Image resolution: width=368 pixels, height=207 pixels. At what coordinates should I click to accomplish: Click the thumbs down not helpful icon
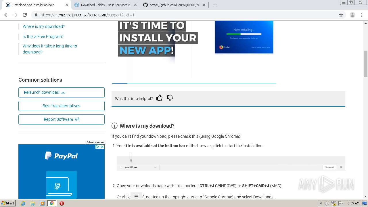coord(170,98)
